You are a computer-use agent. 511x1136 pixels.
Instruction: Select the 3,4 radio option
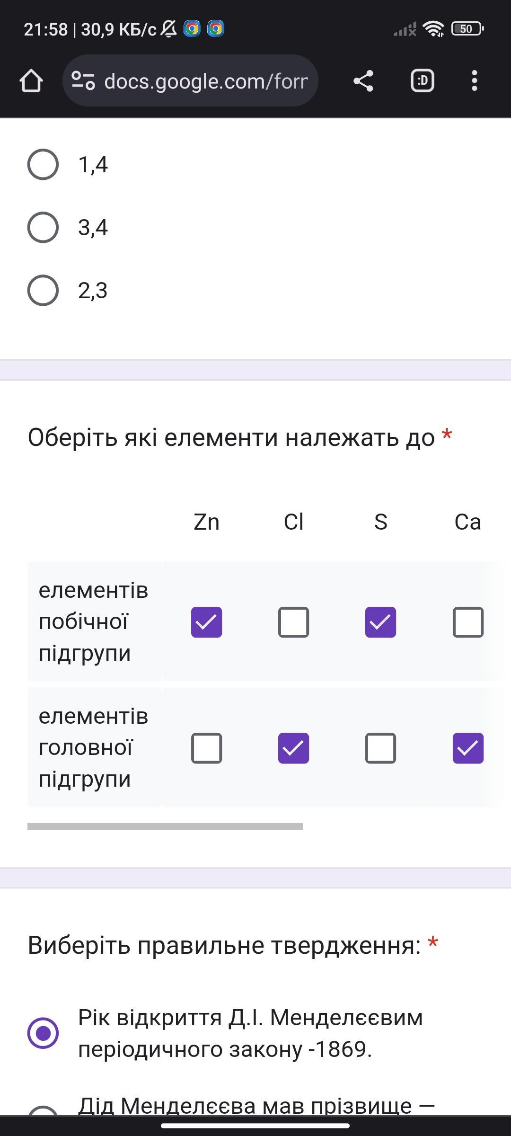pos(43,228)
